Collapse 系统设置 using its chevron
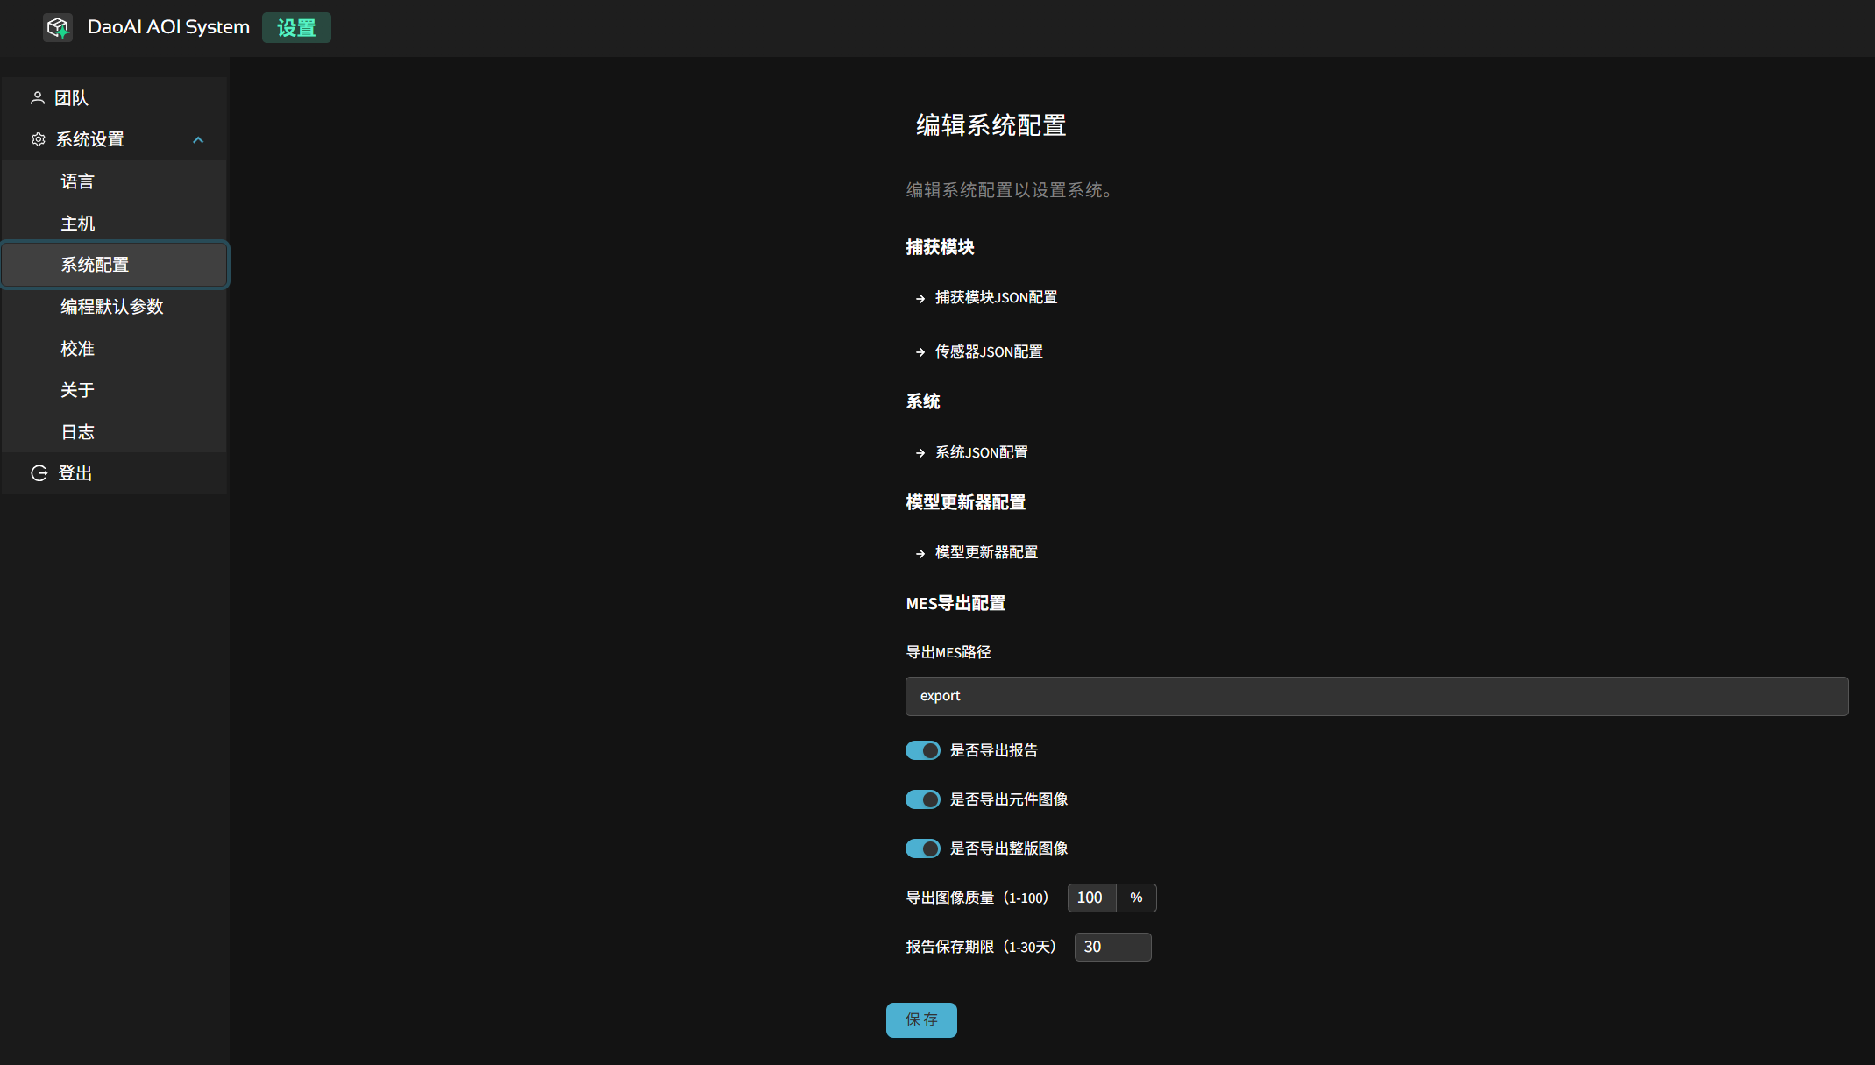Image resolution: width=1875 pixels, height=1065 pixels. tap(198, 140)
